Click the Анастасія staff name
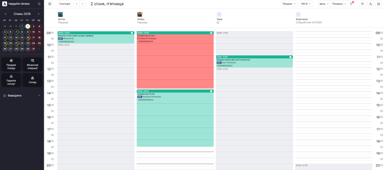The width and height of the screenshot is (385, 170). [x=302, y=19]
